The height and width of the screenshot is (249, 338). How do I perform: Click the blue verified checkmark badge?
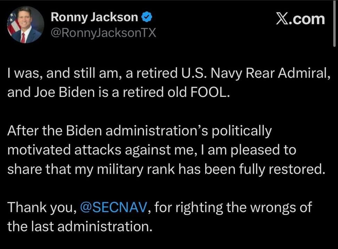[146, 17]
